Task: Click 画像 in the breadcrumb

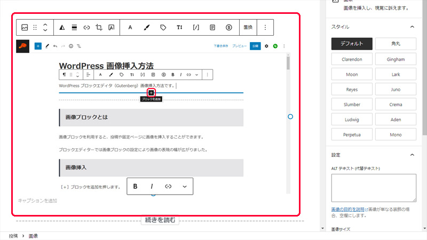Action: pos(33,236)
